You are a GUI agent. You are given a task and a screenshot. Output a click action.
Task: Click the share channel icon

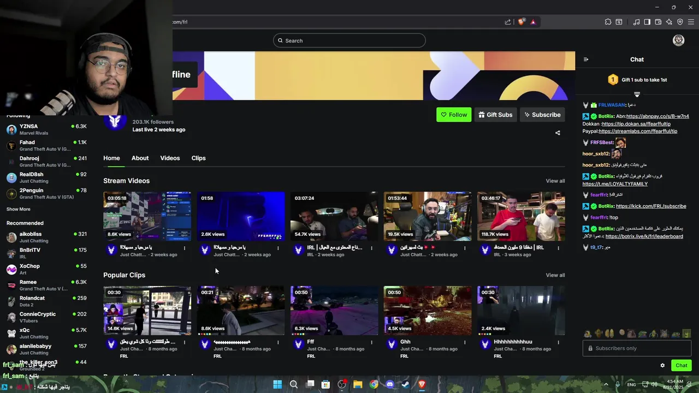coord(558,133)
